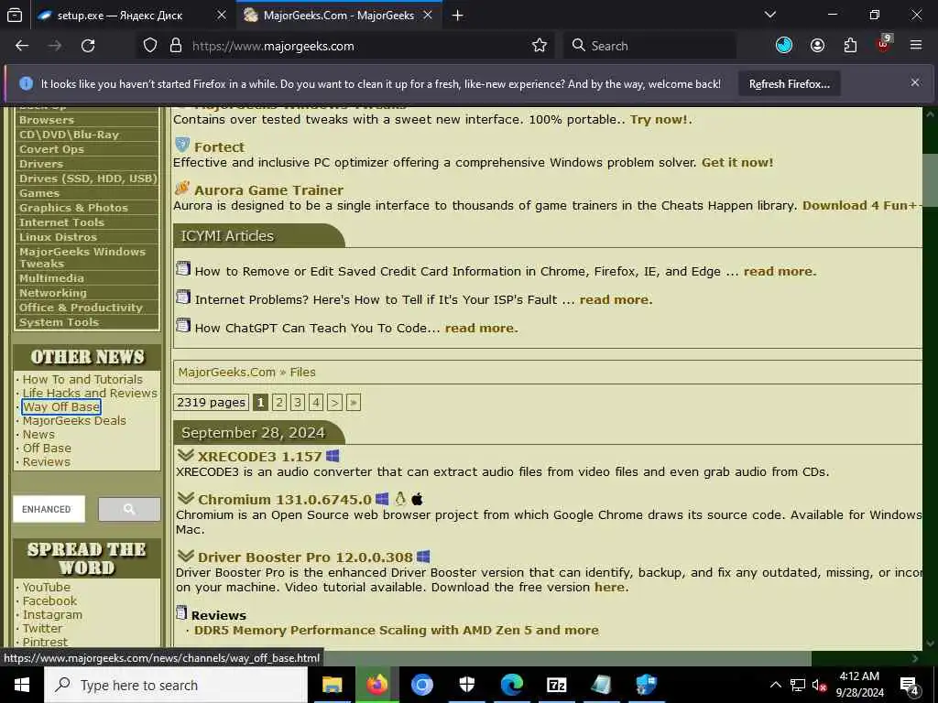
Task: Open DDR5 Memory Performance Scaling review
Action: tap(396, 630)
